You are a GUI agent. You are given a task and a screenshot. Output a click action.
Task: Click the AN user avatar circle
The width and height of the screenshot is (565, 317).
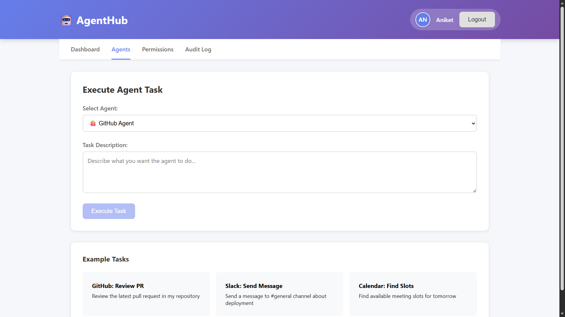tap(423, 20)
